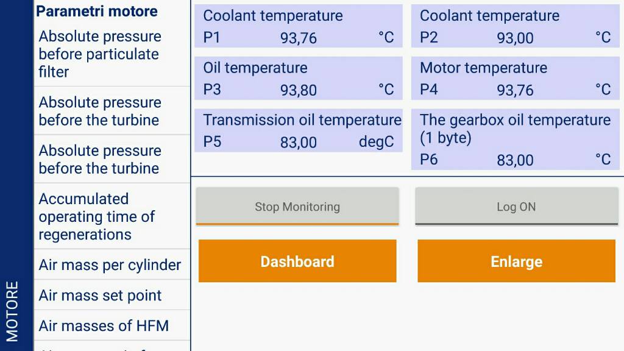Click the Parametri motore header
Image resolution: width=624 pixels, height=351 pixels.
click(97, 11)
